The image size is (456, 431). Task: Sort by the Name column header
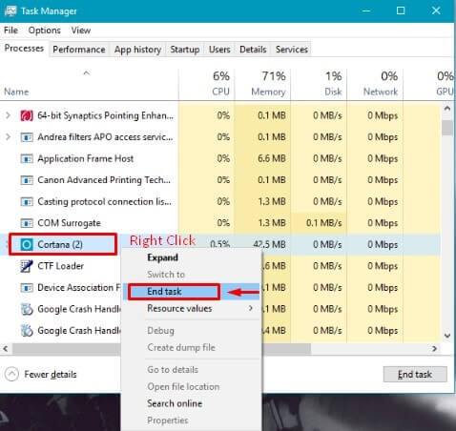tap(89, 84)
